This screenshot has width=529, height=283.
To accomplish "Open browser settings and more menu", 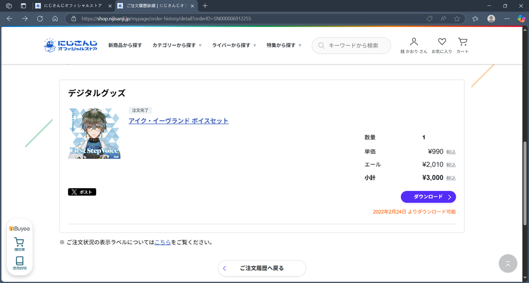I will pos(507,19).
